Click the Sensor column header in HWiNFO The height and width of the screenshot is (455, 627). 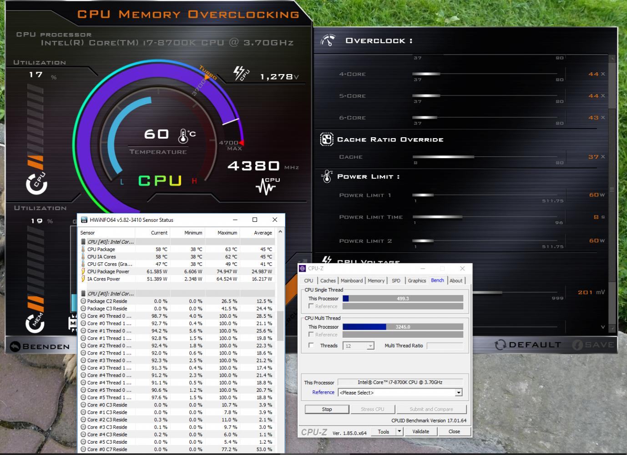107,232
